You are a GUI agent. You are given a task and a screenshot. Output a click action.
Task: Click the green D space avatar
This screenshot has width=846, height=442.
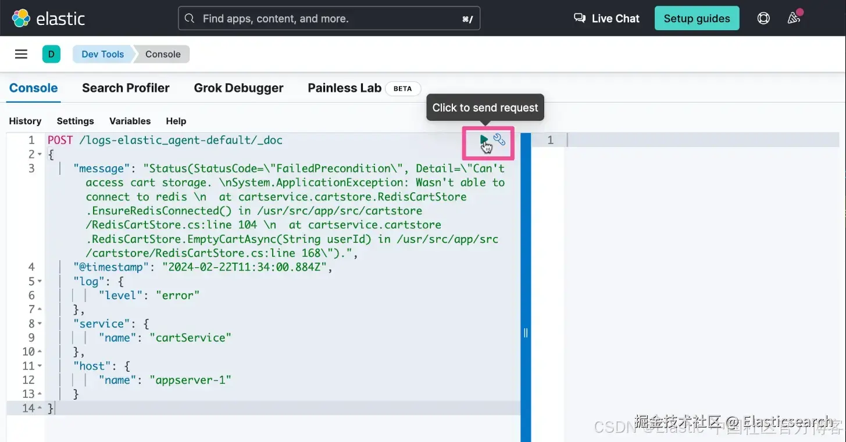(51, 54)
